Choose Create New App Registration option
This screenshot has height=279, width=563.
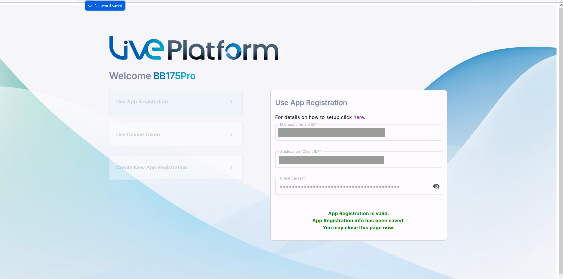pos(176,168)
